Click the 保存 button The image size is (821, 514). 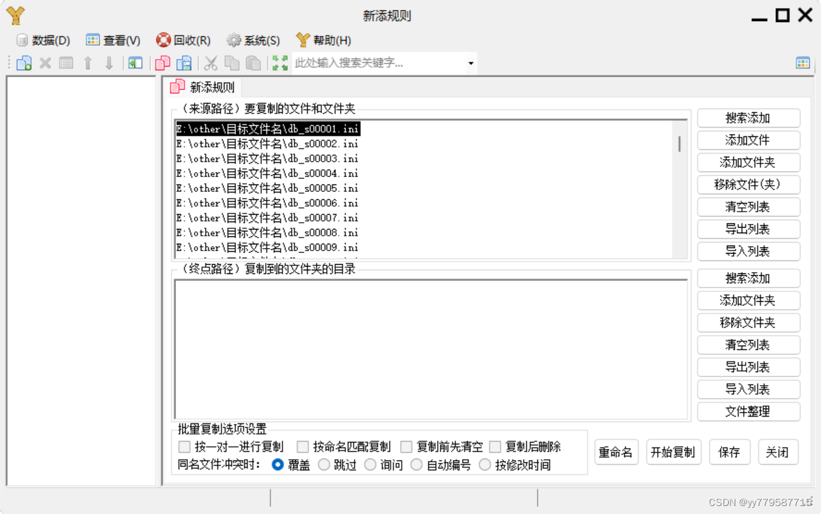pyautogui.click(x=729, y=452)
